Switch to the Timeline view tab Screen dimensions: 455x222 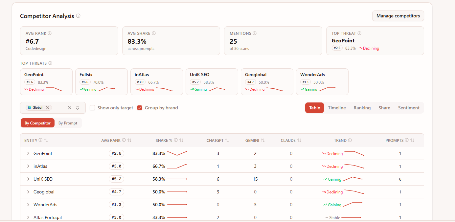coord(337,108)
